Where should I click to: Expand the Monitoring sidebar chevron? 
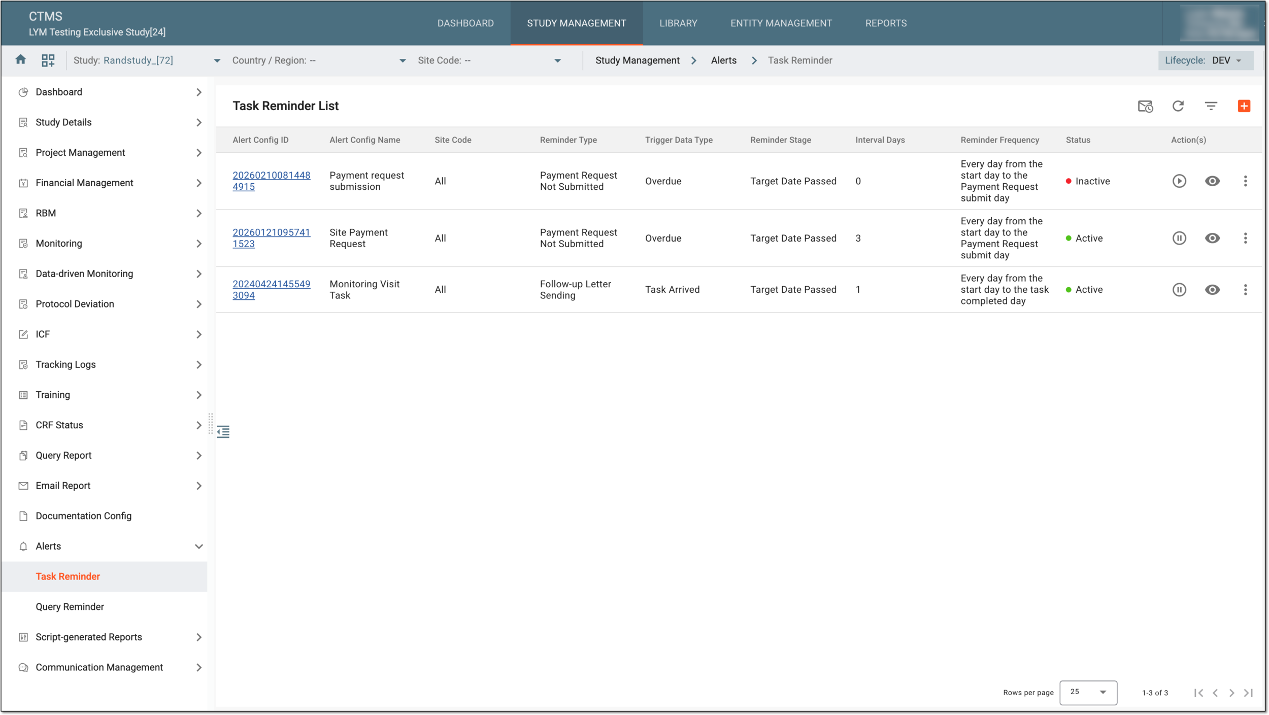[x=199, y=244]
